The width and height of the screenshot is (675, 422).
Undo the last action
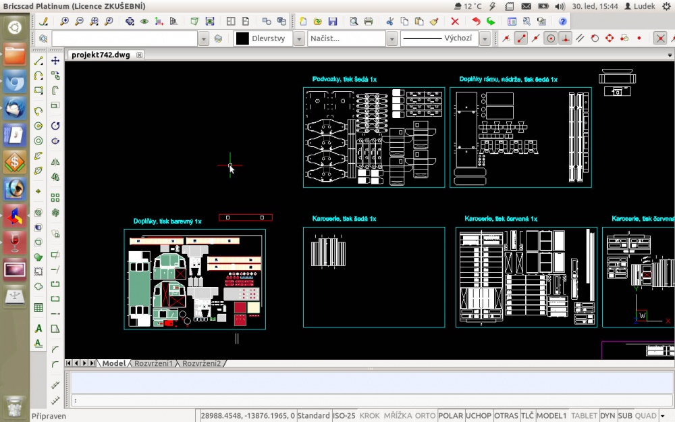coord(476,21)
